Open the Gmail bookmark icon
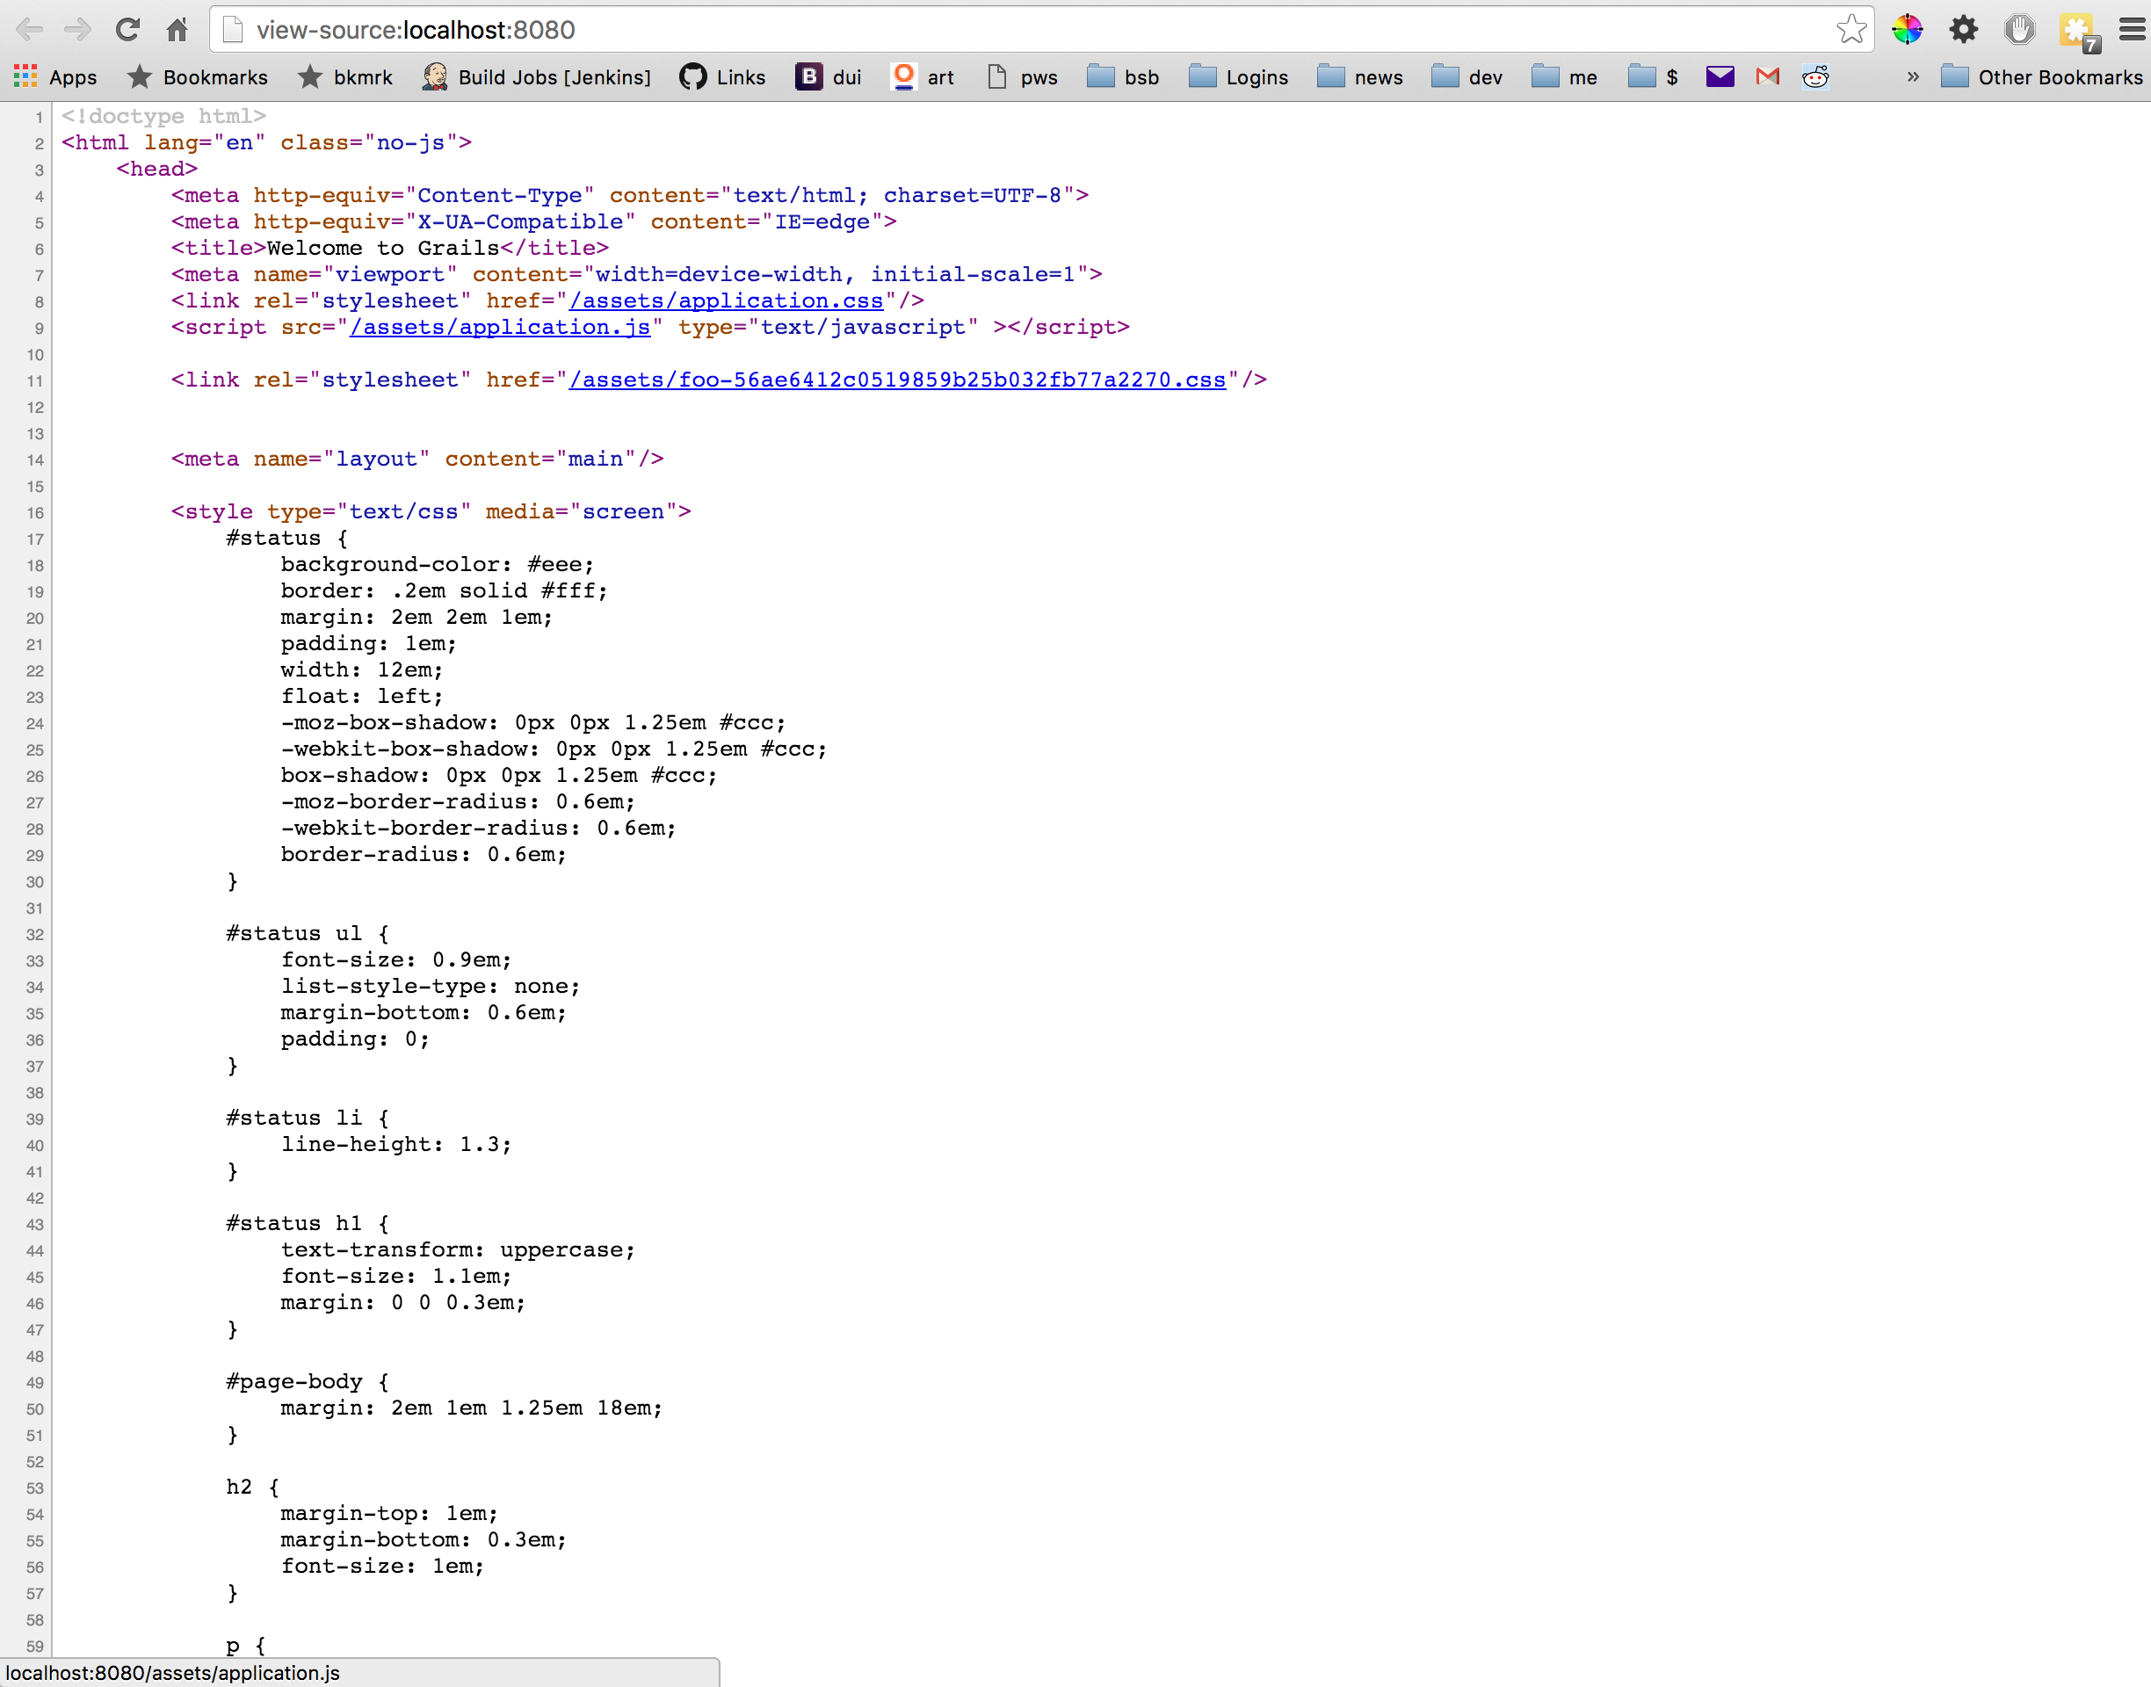Image resolution: width=2151 pixels, height=1687 pixels. point(1768,76)
